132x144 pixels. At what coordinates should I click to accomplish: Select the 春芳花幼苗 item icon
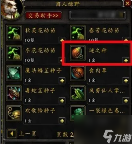(x=78, y=33)
